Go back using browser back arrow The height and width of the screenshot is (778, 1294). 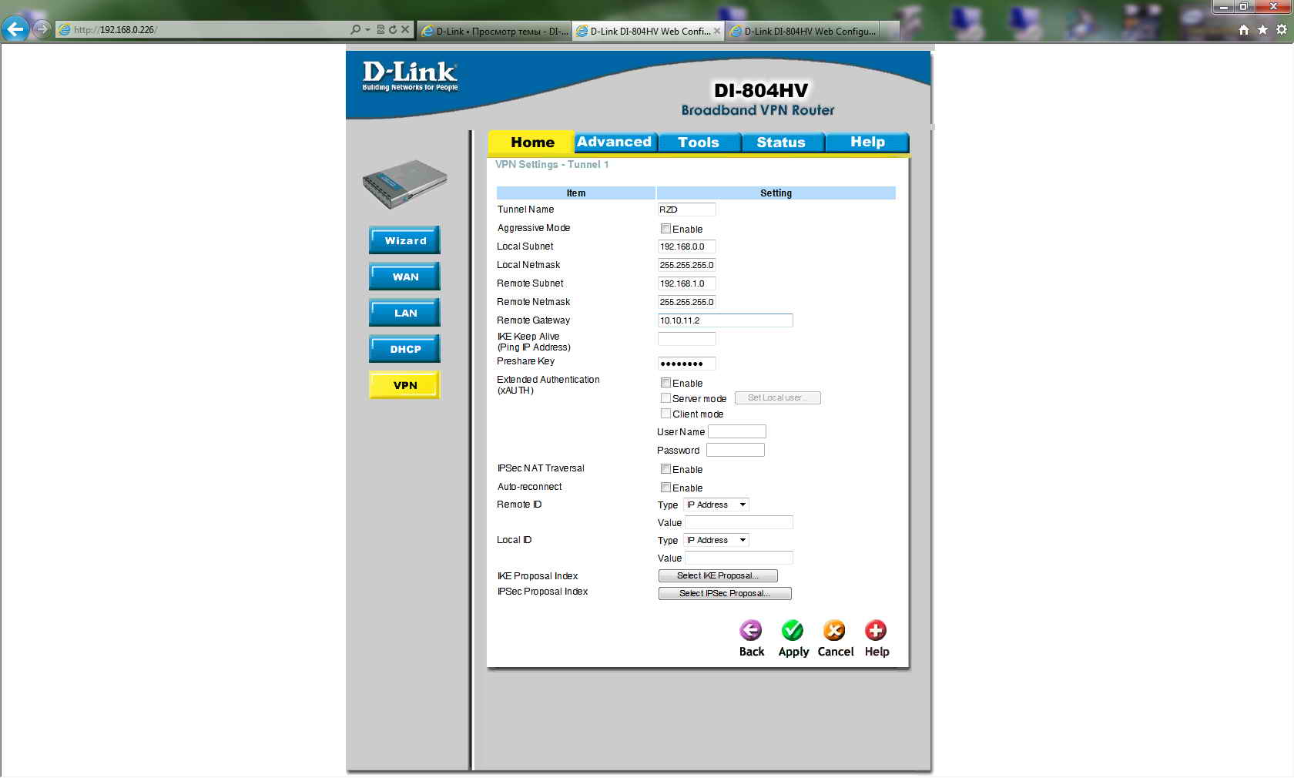(x=15, y=29)
